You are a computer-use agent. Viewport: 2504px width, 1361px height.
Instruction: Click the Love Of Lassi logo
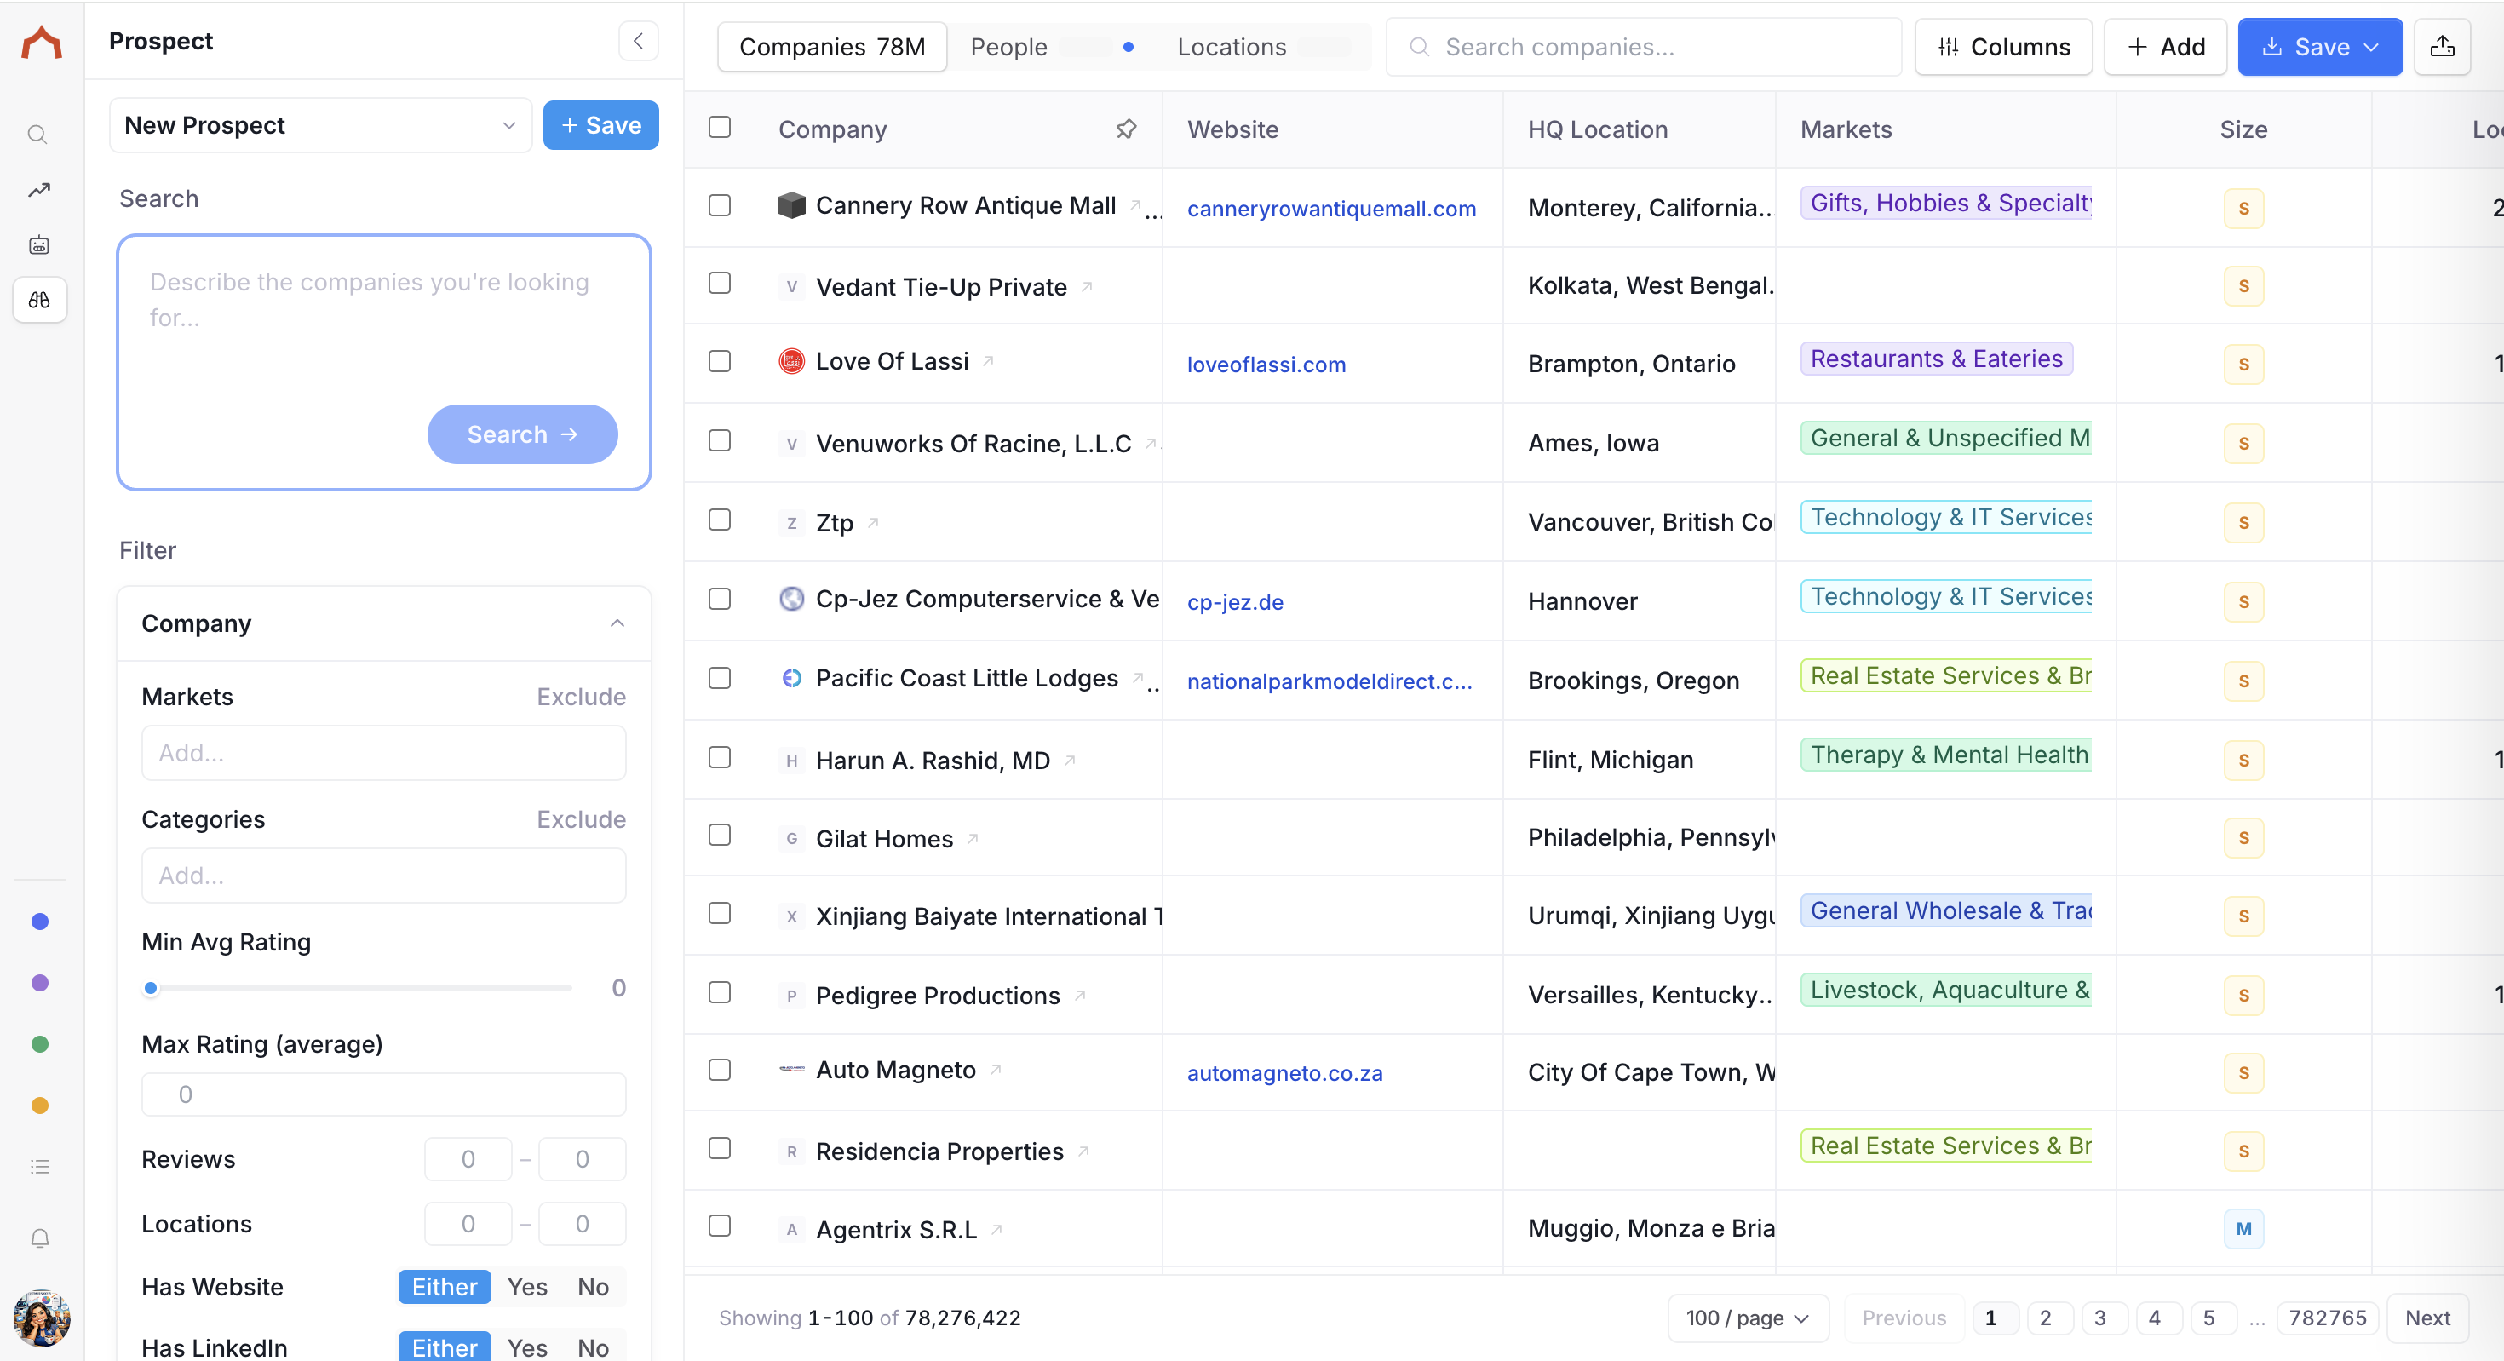[x=791, y=362]
